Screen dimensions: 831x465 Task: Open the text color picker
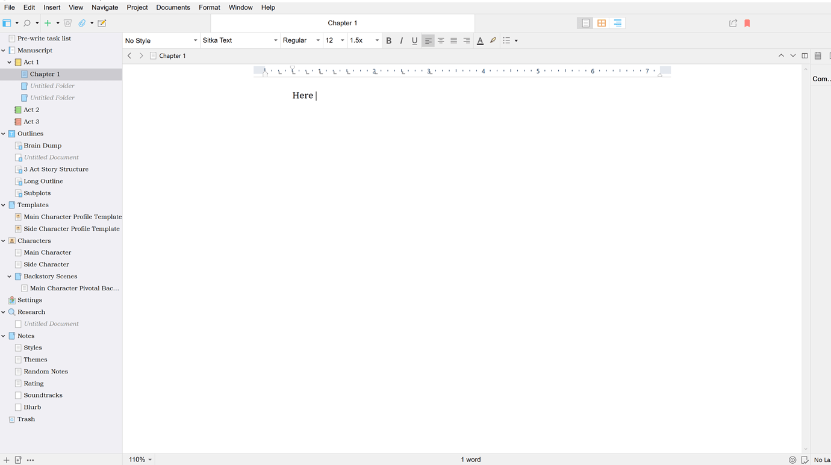pos(480,40)
